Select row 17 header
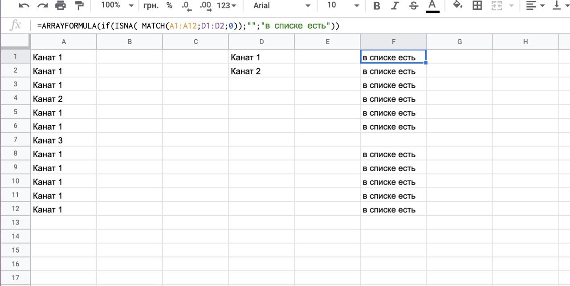 click(15, 278)
